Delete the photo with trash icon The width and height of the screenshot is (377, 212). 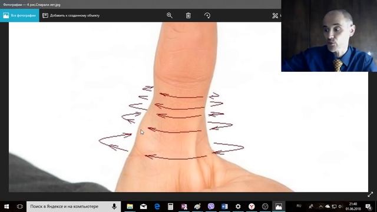[x=188, y=16]
